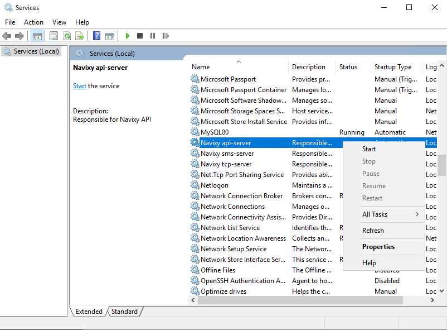Click the gear icon beside MySQL80
This screenshot has height=330, width=447.
pyautogui.click(x=195, y=132)
